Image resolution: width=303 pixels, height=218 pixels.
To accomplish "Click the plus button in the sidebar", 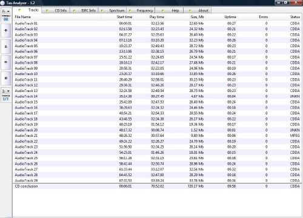I will [x=6, y=31].
